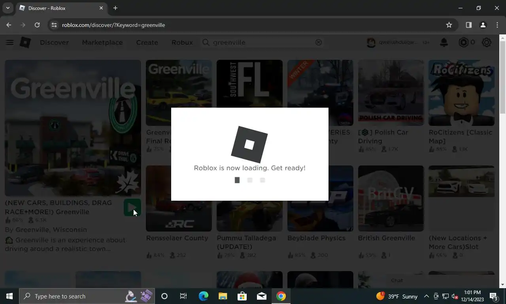Viewport: 506px width, 304px height.
Task: Open the user avatar profile
Action: (371, 42)
